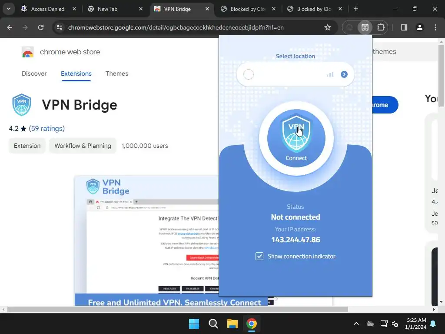This screenshot has width=445, height=334.
Task: Click the VPN Bridge shield logo
Action: pos(22,105)
